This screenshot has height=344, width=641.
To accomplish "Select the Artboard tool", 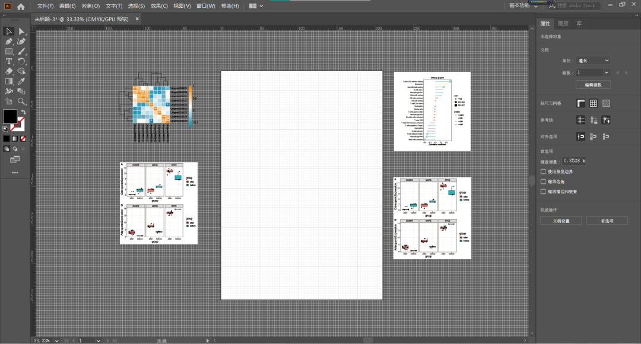I will 8,101.
